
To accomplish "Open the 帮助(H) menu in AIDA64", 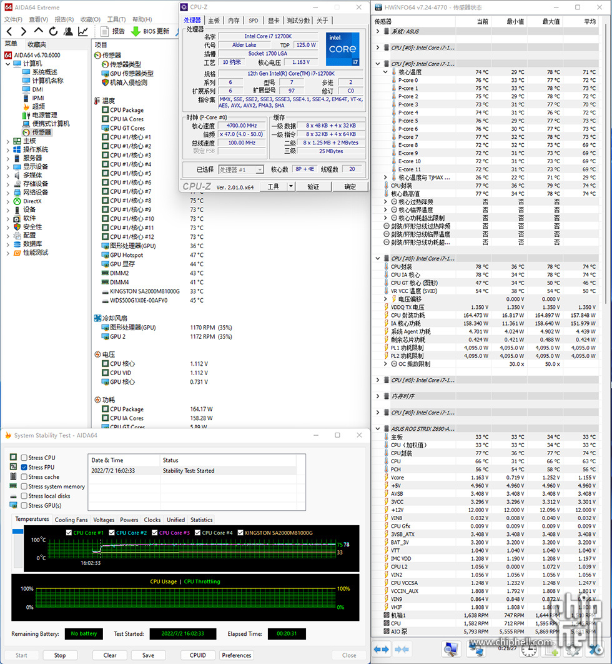I will [x=142, y=19].
